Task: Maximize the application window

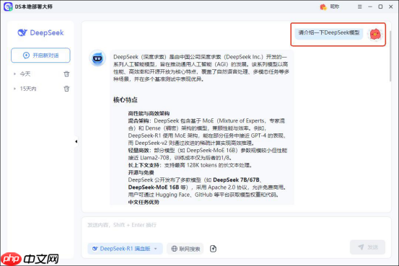Action: pyautogui.click(x=380, y=7)
